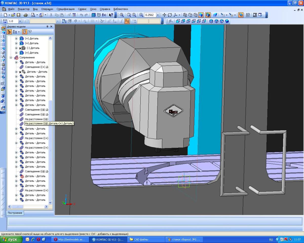
Task: Open the zoom scale dropdown
Action: point(158,15)
